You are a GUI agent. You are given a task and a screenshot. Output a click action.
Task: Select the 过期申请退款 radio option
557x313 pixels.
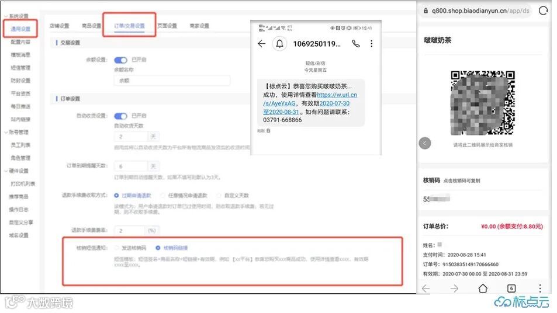[x=116, y=196]
